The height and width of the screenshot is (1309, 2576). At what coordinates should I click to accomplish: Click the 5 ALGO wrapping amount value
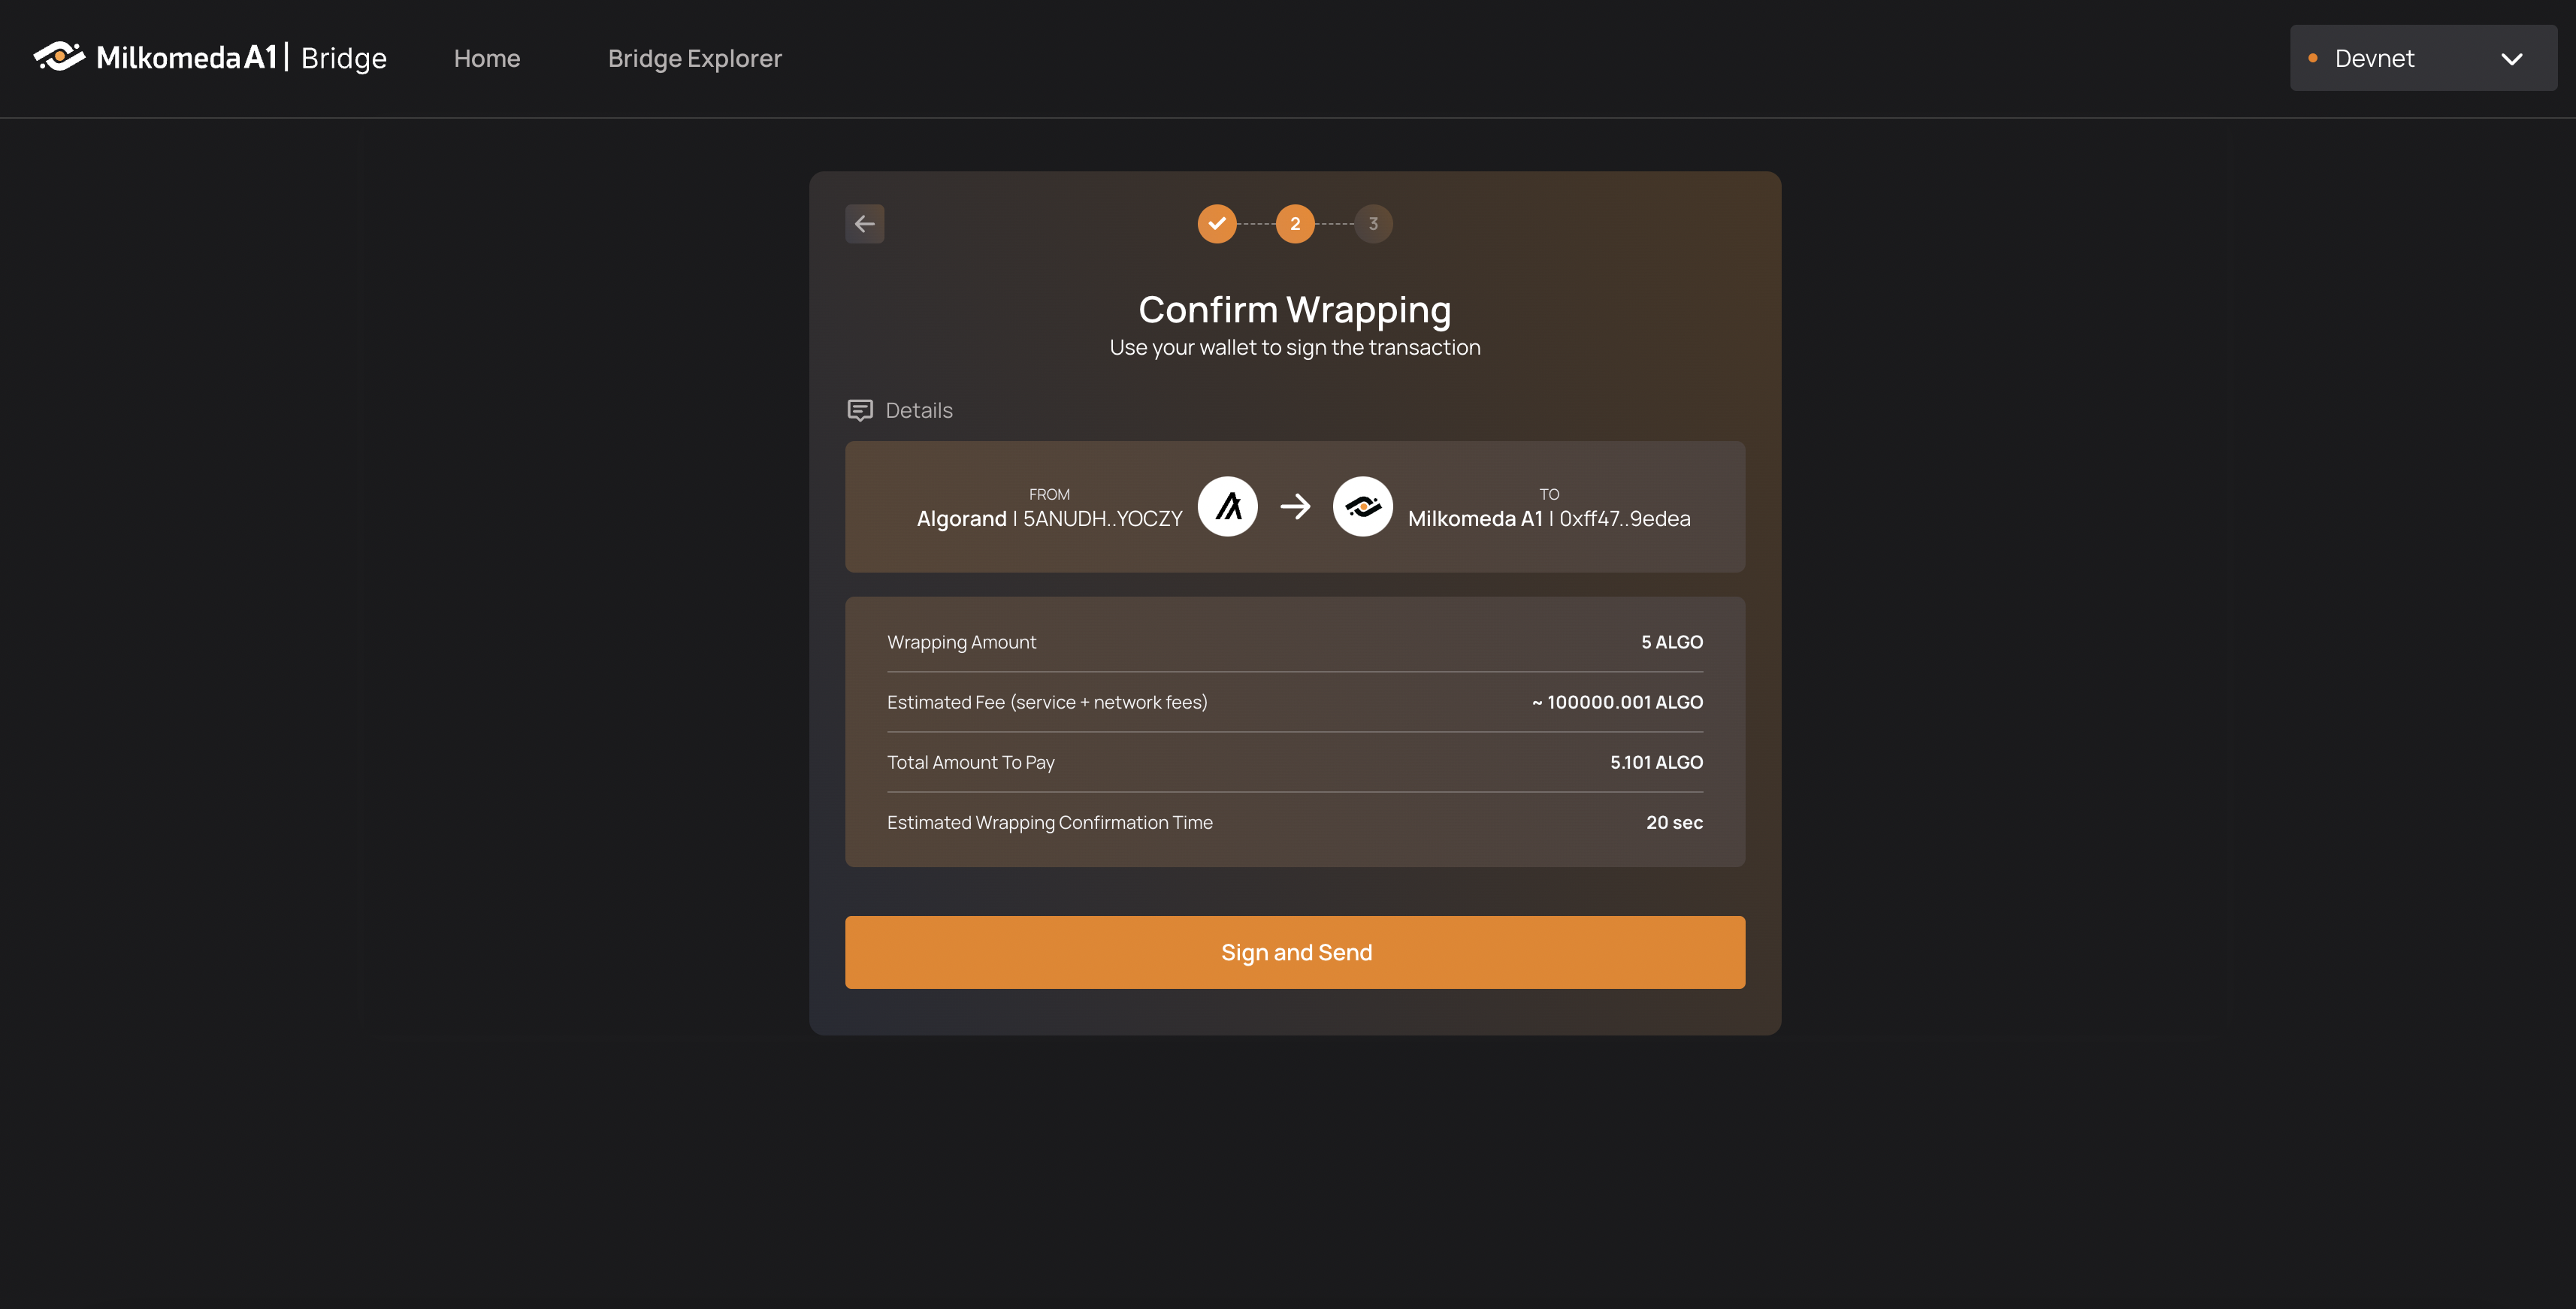point(1672,642)
